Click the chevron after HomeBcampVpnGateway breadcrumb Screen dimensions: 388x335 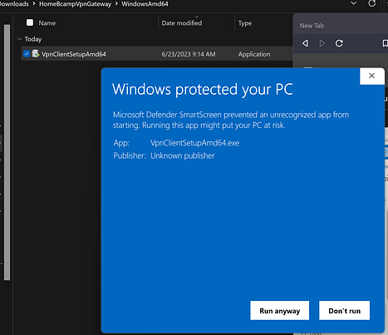coord(116,4)
